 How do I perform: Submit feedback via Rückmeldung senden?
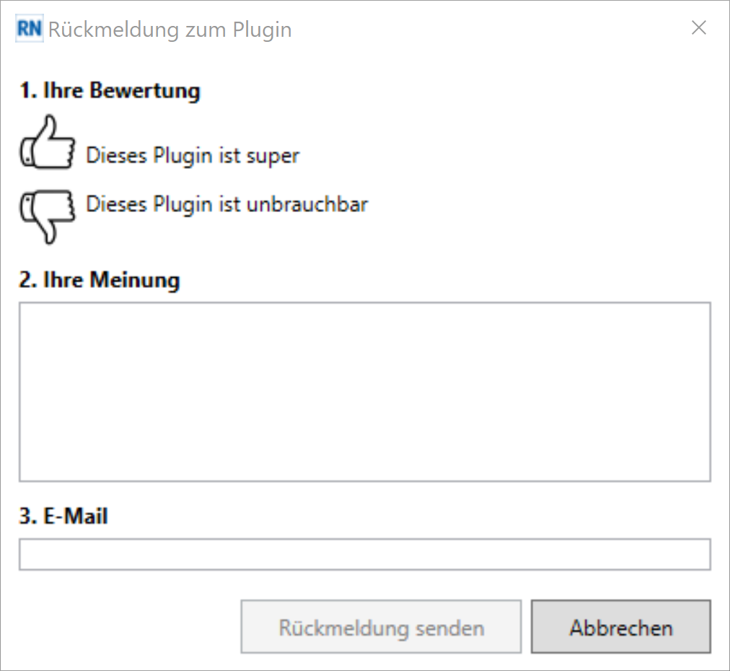(382, 627)
